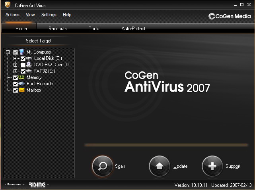
Task: Click the Memory chip icon
Action: pos(21,77)
